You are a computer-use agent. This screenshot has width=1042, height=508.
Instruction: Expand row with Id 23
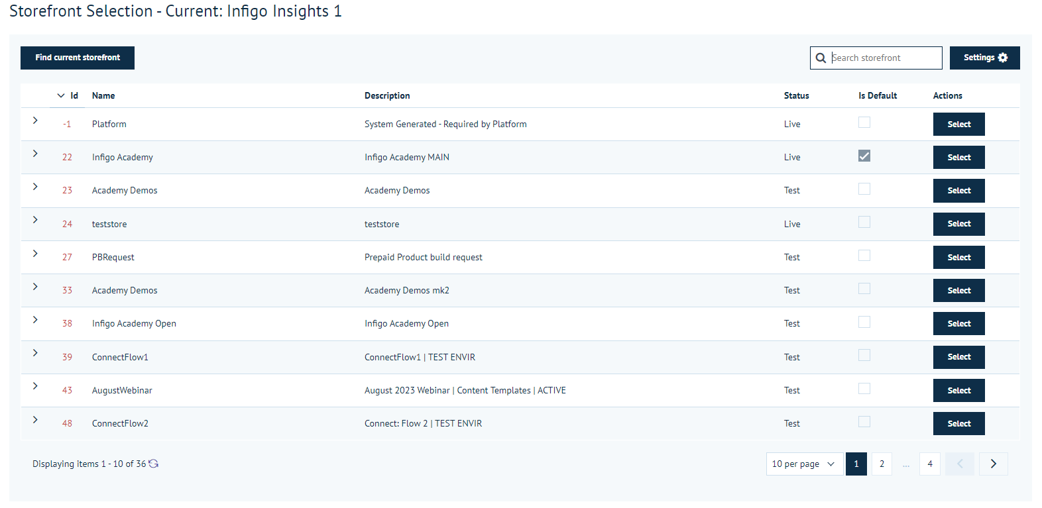[x=35, y=187]
